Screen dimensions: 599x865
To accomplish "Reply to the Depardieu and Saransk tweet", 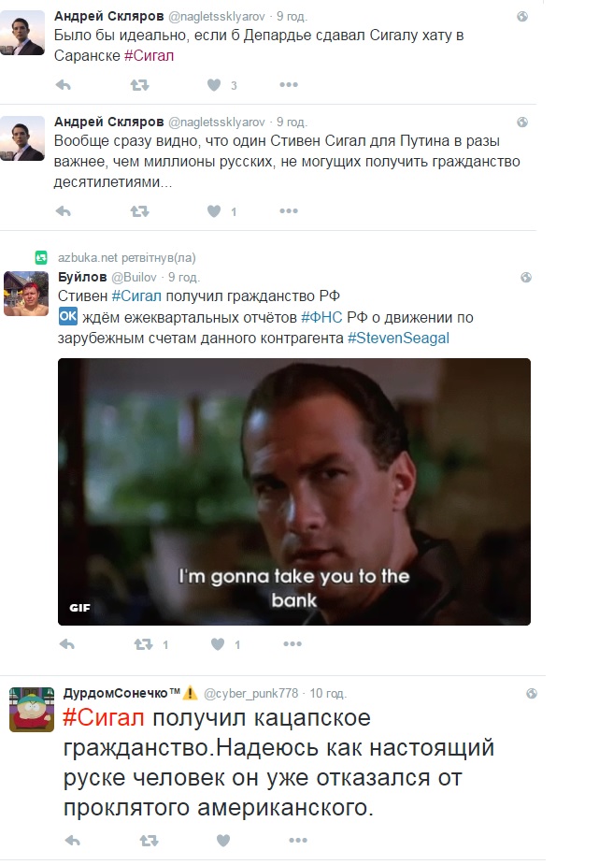I will click(64, 85).
